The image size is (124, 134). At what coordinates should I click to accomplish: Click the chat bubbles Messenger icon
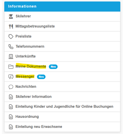11,77
